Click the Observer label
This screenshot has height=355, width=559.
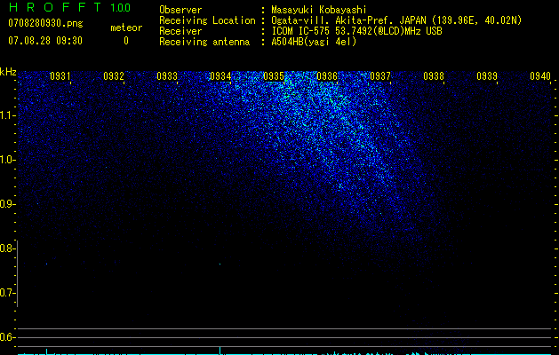[180, 10]
